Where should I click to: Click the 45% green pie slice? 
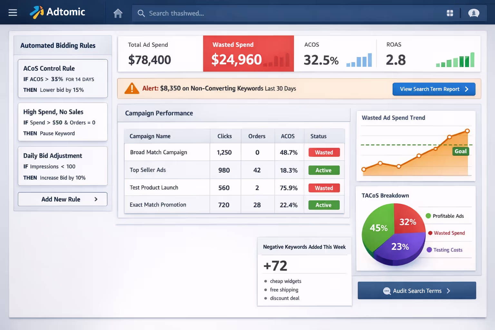[x=378, y=228]
